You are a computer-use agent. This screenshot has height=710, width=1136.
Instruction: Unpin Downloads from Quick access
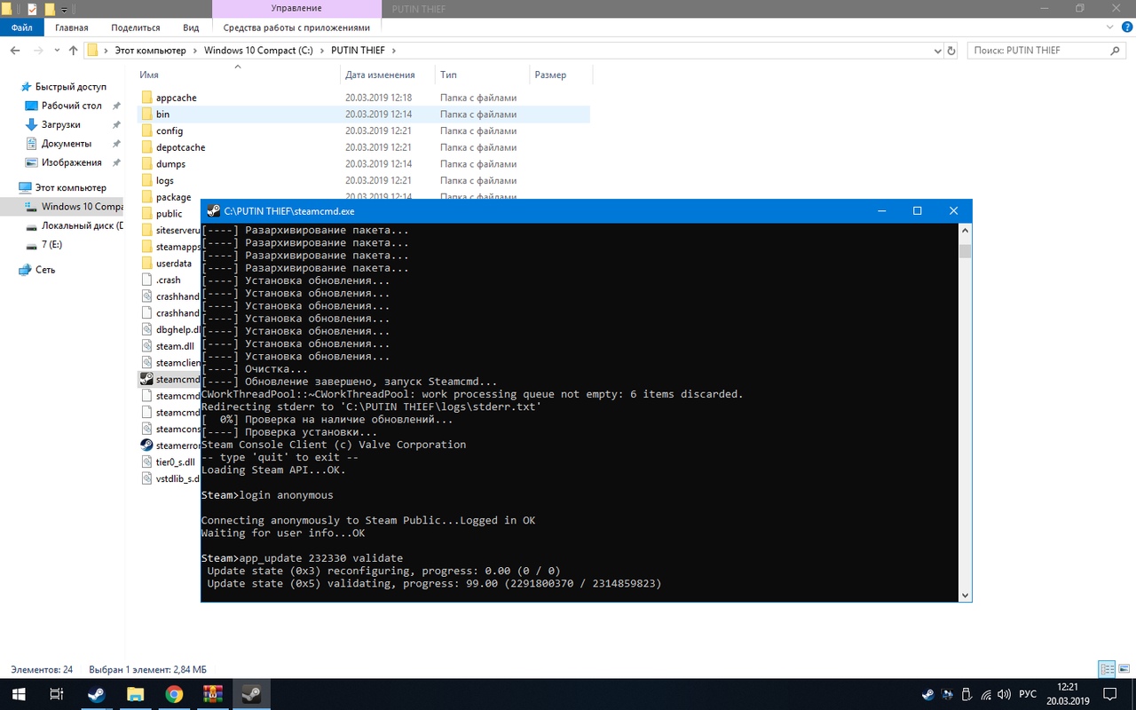[x=116, y=125]
